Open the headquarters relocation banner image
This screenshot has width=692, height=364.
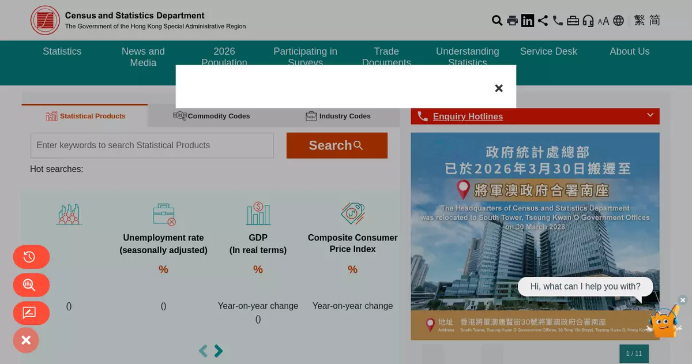(x=535, y=236)
